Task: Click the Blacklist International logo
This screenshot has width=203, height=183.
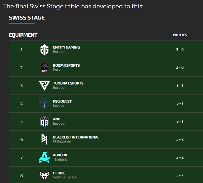Action: pos(44,139)
